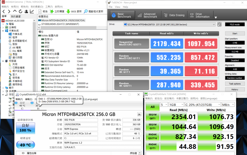
Task: Click the Random 4K Q1T1 task button
Action: tap(131, 71)
